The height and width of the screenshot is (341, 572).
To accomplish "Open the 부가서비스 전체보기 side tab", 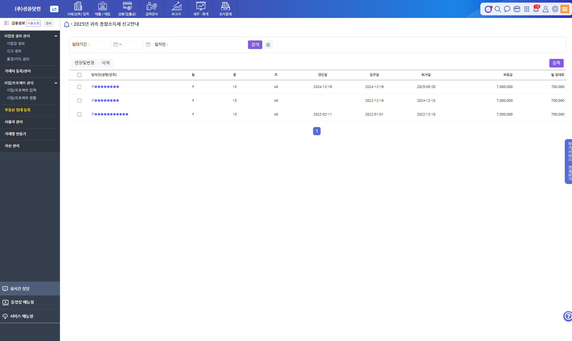I will pyautogui.click(x=568, y=162).
